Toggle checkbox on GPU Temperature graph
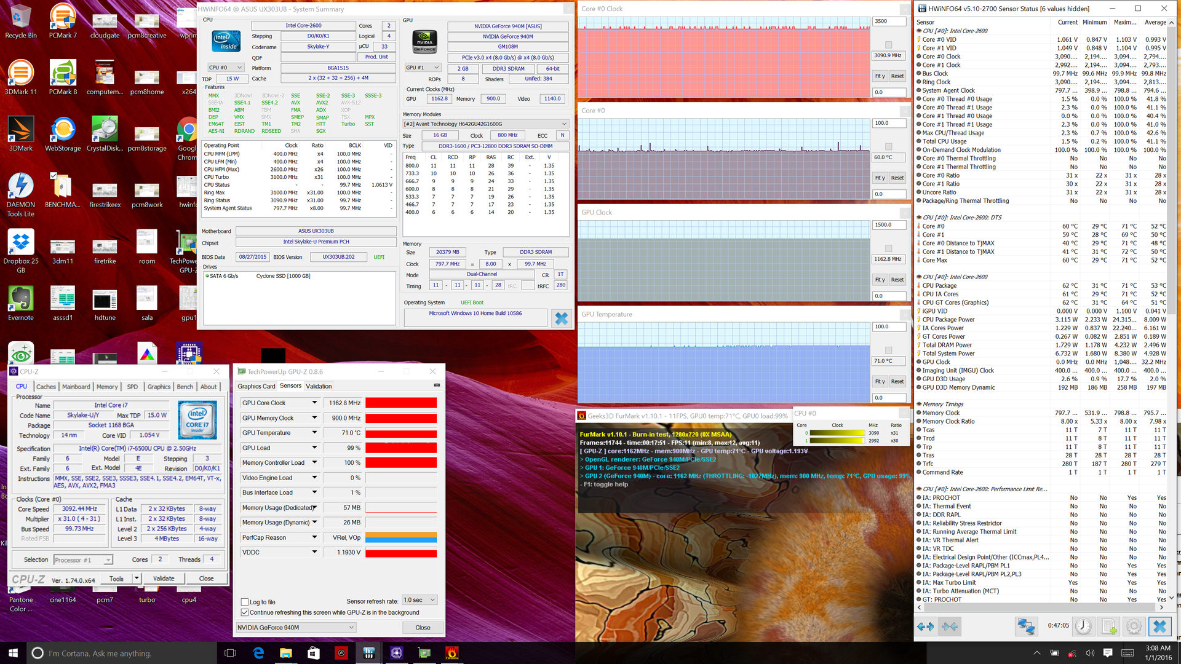1181x664 pixels. coord(888,350)
